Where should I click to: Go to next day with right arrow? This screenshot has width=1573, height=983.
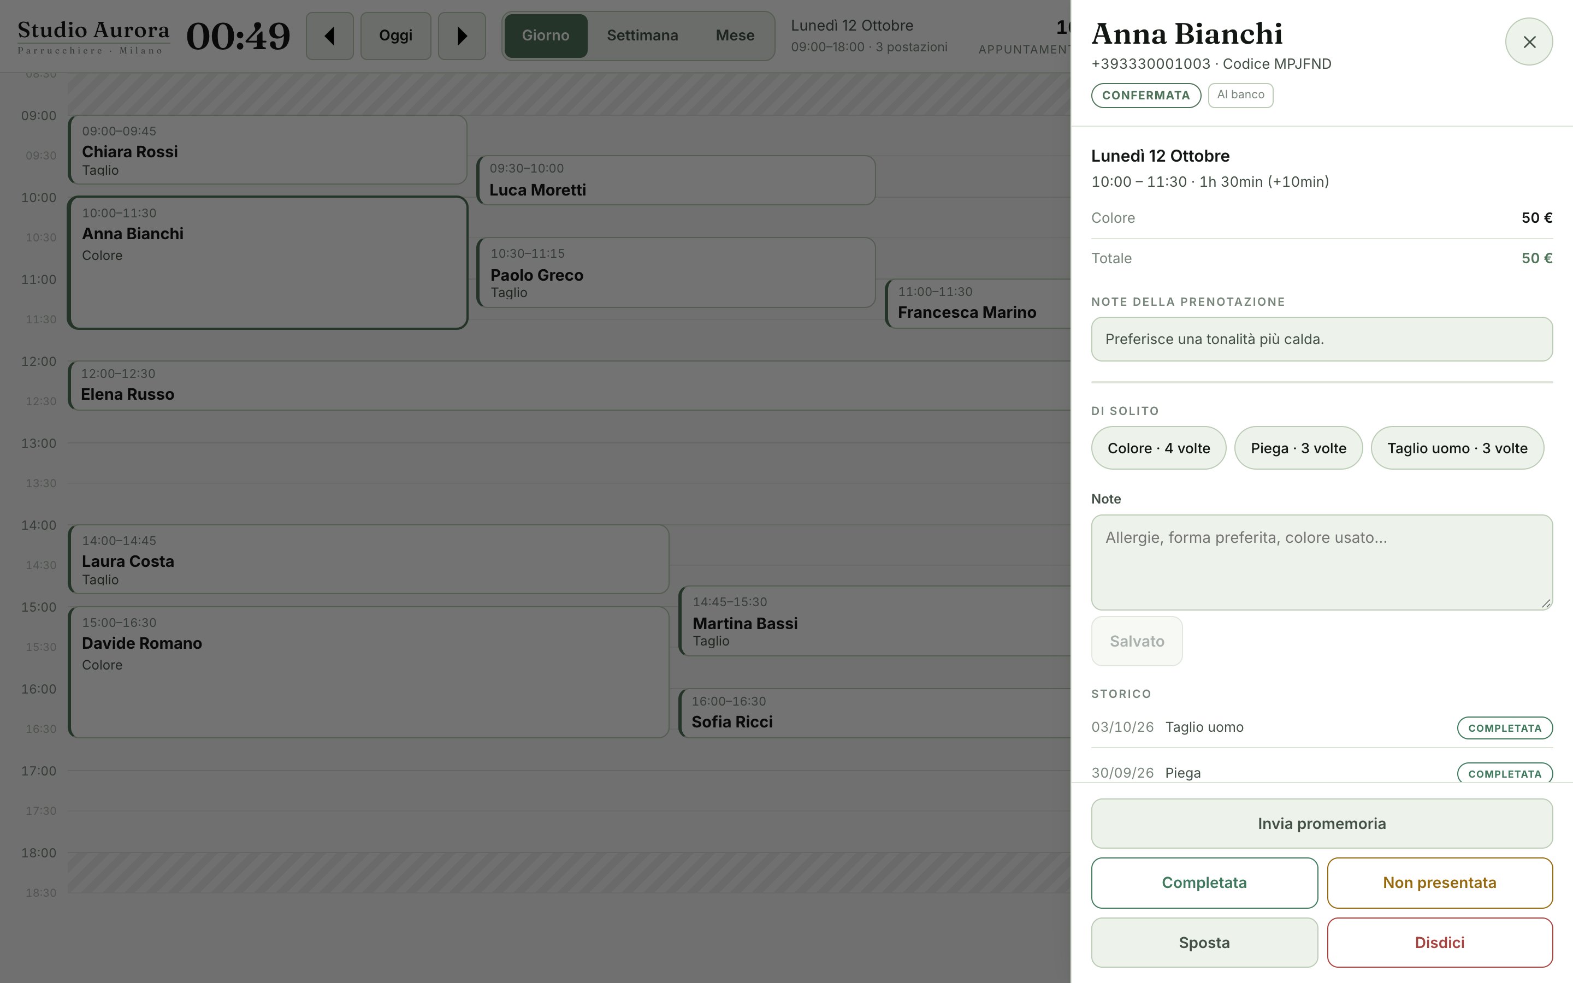(x=462, y=35)
